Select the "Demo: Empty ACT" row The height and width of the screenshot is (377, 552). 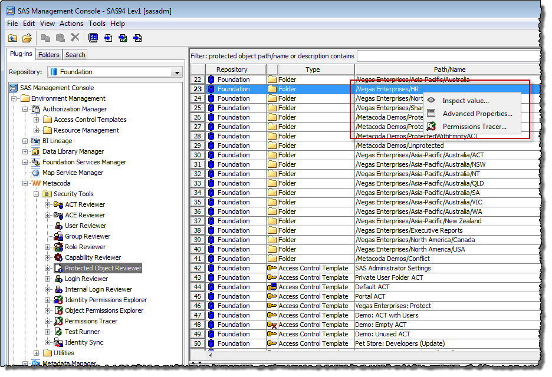[x=366, y=325]
